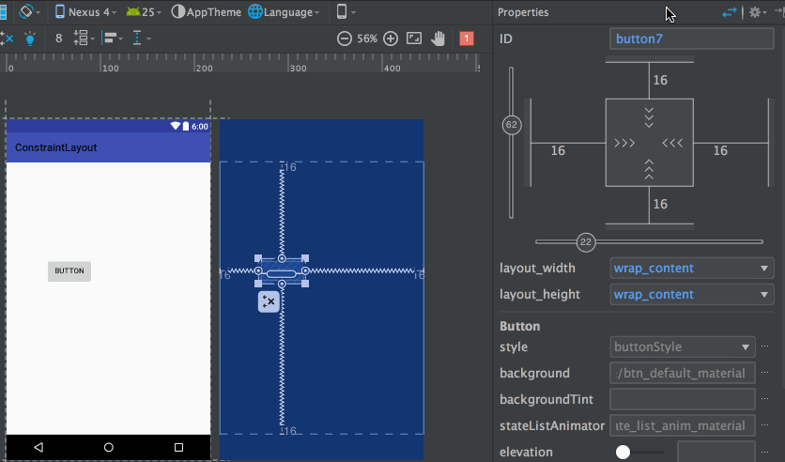Screen dimensions: 785x462
Task: Show warnings and errors badge
Action: click(467, 38)
